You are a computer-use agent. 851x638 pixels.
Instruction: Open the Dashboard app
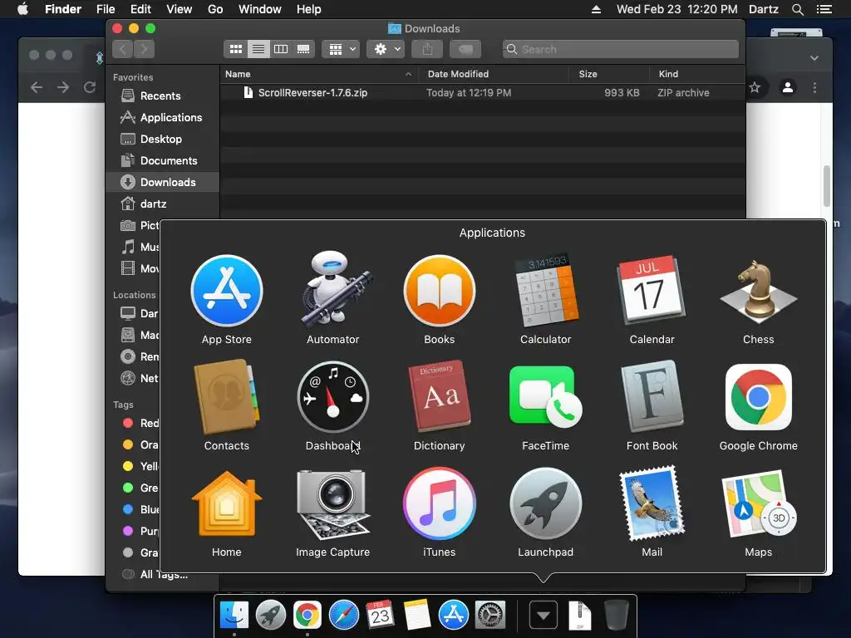332,397
